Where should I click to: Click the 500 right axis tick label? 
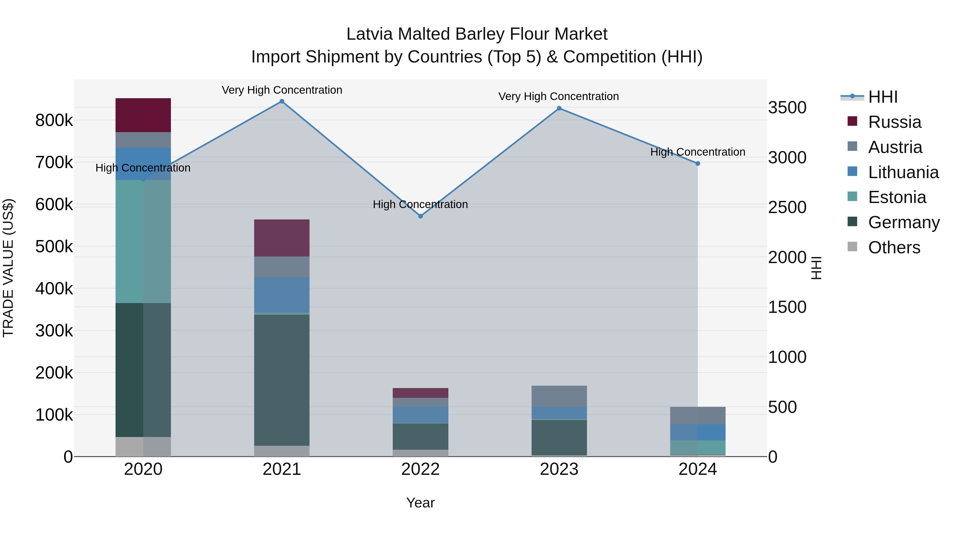coord(783,407)
